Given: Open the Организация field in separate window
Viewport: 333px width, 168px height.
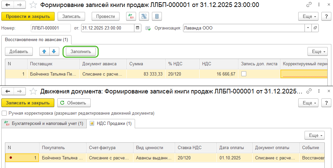Looking at the screenshot, I should coord(315,28).
